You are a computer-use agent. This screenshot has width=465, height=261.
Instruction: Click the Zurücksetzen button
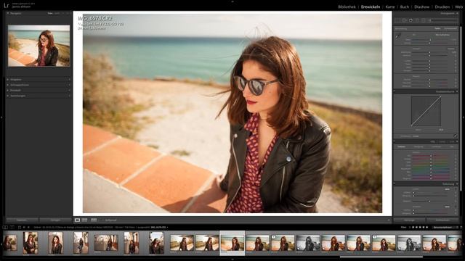coord(442,220)
